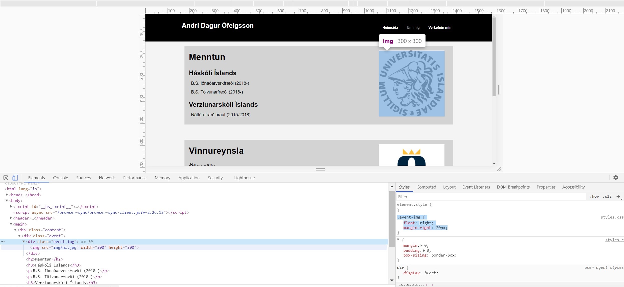Open styles.css link for universal rule
Screen dimensions: 624x287
tap(614, 240)
